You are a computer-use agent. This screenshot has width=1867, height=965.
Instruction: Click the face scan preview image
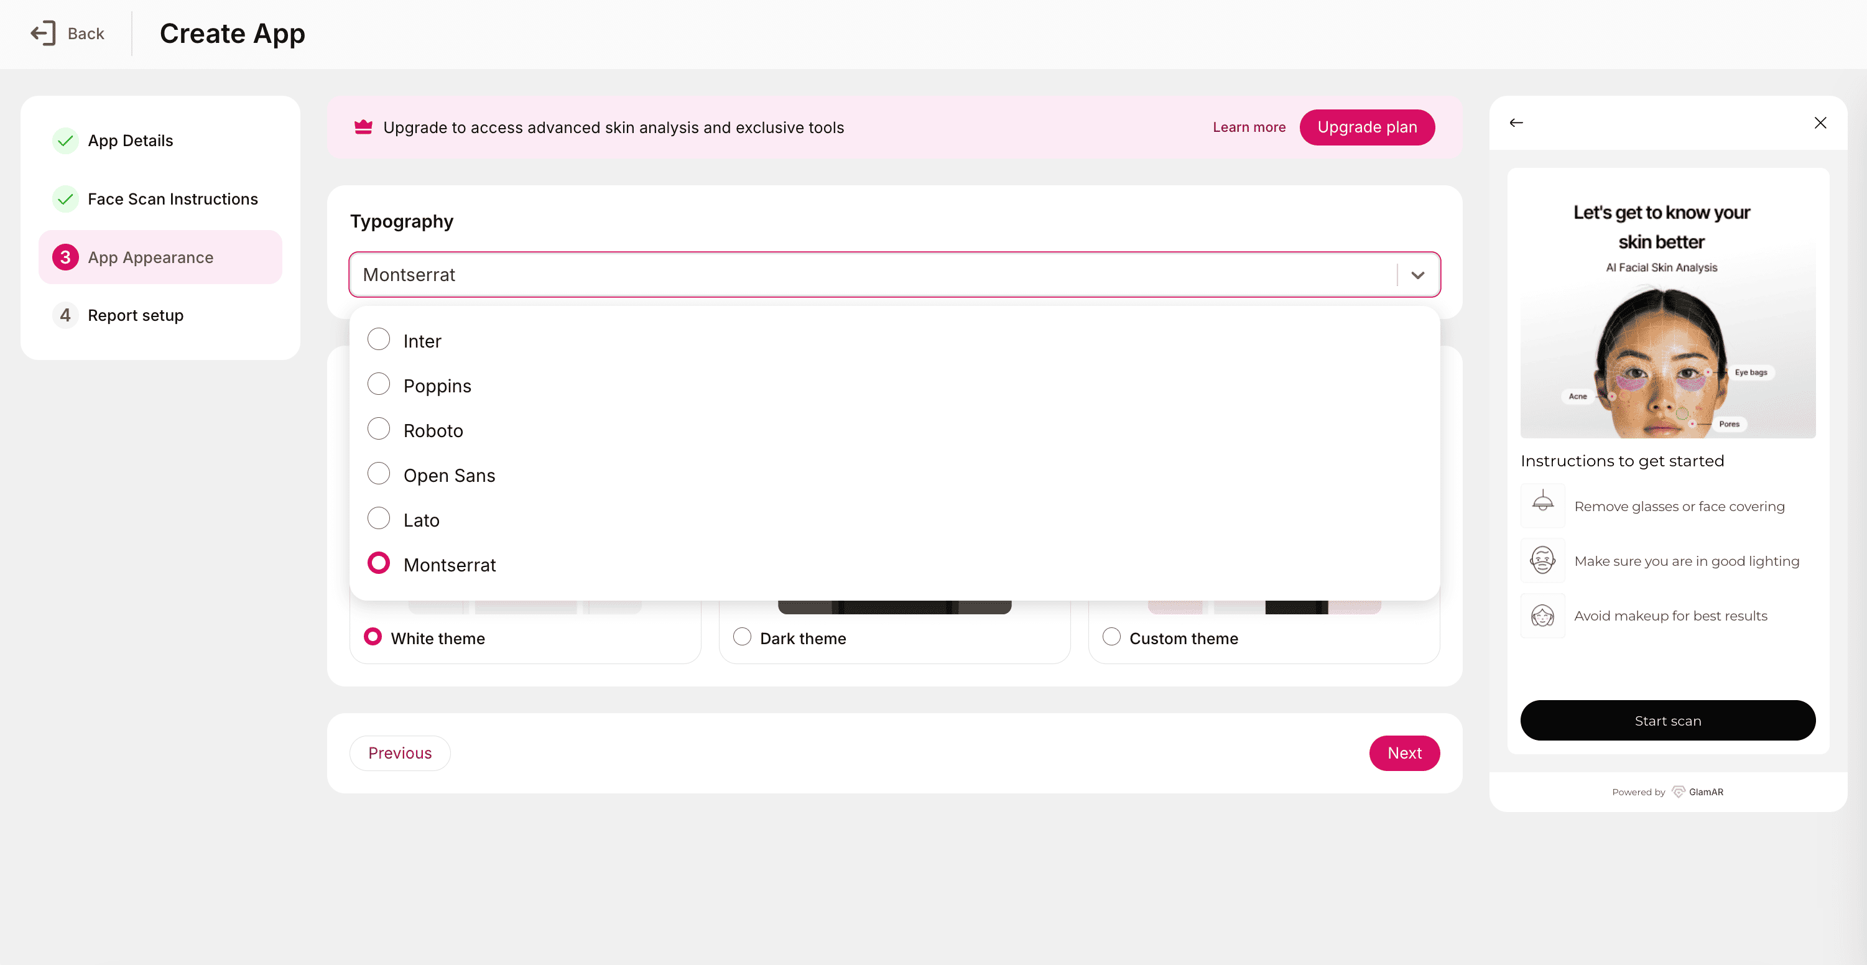click(x=1667, y=362)
